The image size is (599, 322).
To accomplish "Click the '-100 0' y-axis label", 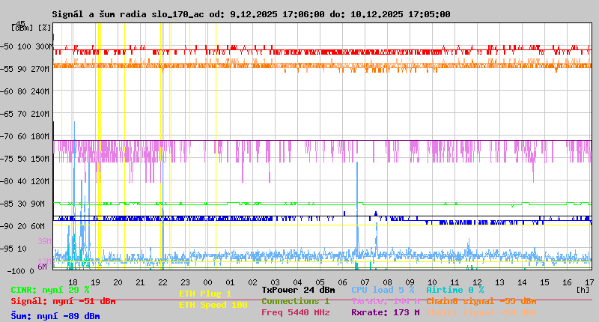I will click(21, 271).
